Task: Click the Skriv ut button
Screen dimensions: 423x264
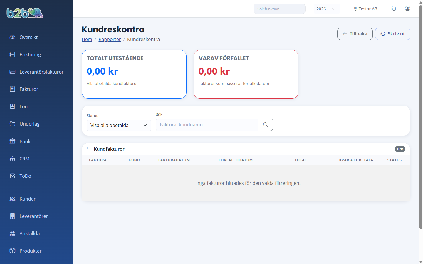Action: coord(393,34)
